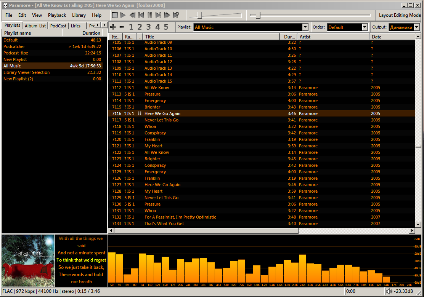Click the Rating column header
Viewport: 424px width, 297px height.
(129, 37)
